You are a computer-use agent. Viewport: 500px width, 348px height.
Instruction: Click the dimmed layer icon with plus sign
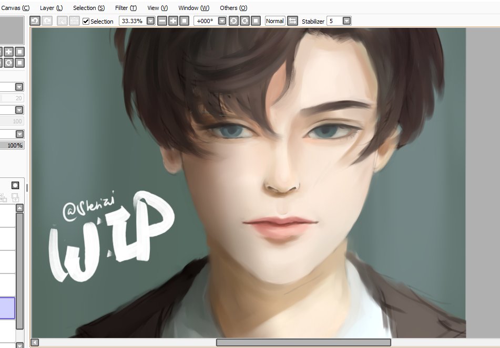pyautogui.click(x=15, y=198)
